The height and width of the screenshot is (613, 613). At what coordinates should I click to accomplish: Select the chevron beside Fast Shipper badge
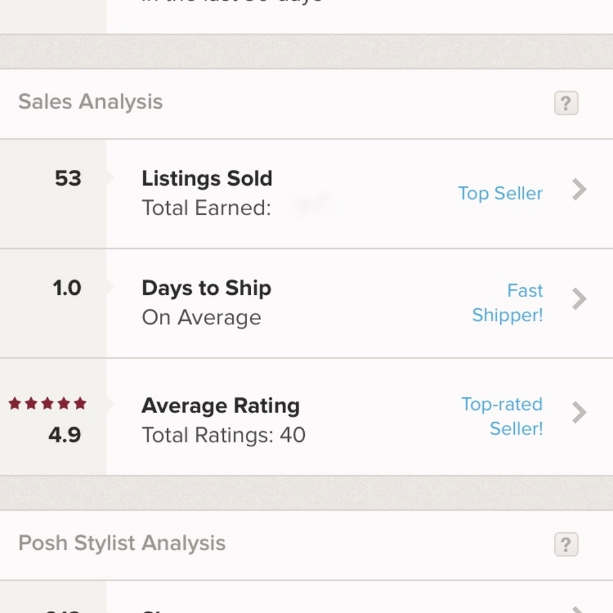click(579, 299)
